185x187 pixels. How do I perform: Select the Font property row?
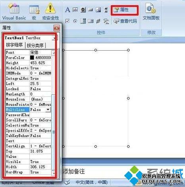pyautogui.click(x=28, y=52)
